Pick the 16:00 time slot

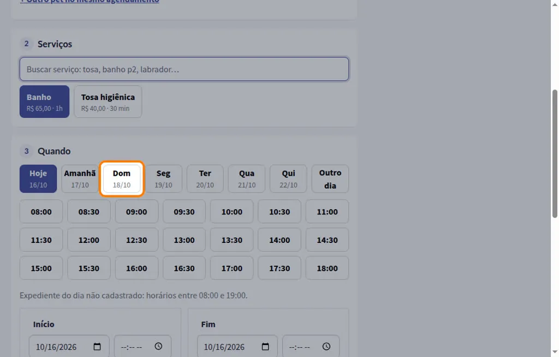(x=136, y=268)
